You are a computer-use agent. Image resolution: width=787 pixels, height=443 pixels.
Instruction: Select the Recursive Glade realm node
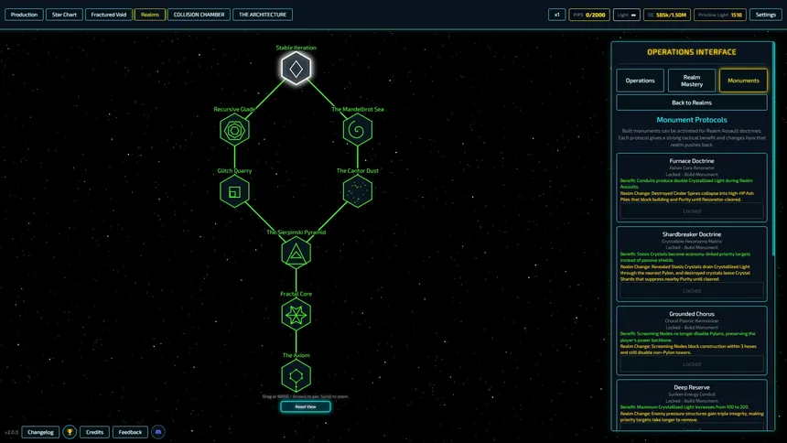pos(234,130)
